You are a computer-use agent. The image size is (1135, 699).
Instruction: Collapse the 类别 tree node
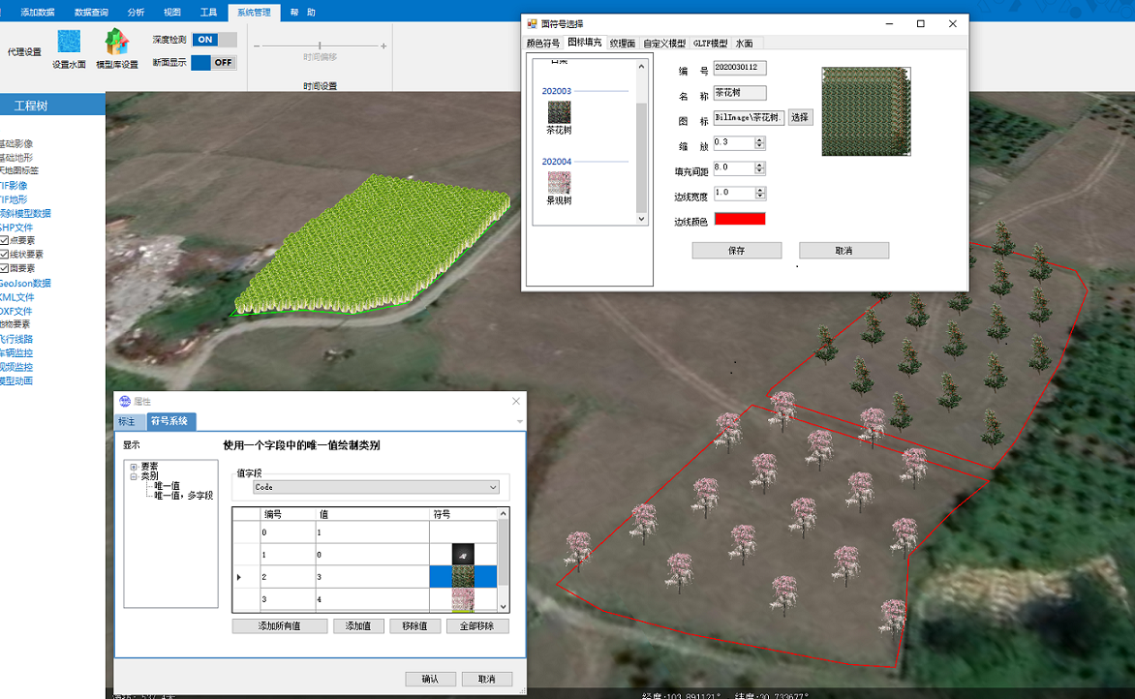point(134,476)
